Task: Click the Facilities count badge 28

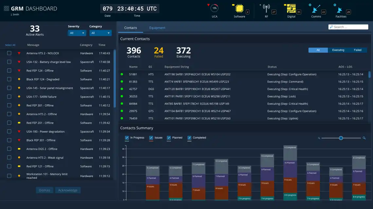Action: point(348,12)
